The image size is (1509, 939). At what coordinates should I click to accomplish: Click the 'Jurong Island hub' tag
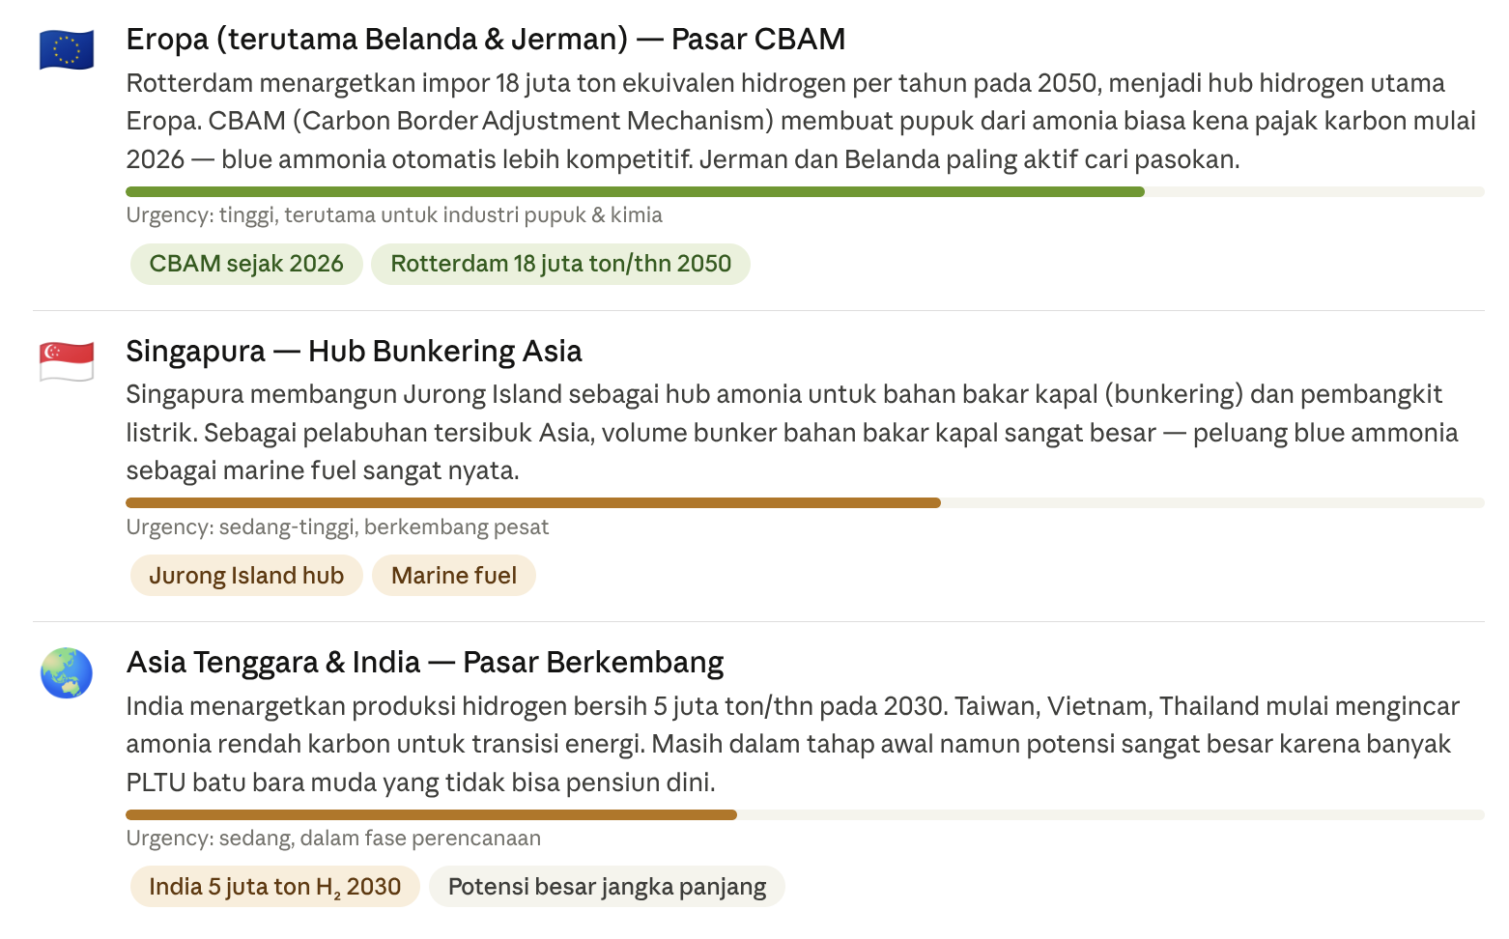coord(246,576)
